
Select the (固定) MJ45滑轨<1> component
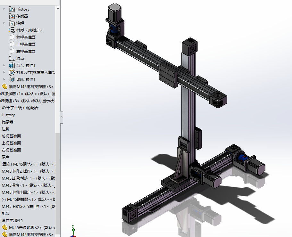coord(28,164)
